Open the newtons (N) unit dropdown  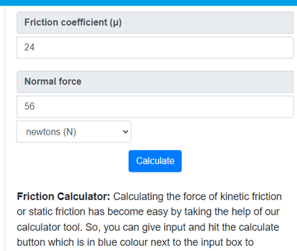point(74,131)
